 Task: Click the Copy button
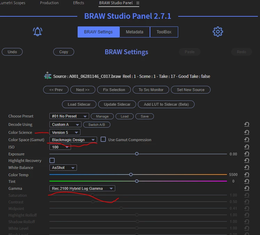64,52
